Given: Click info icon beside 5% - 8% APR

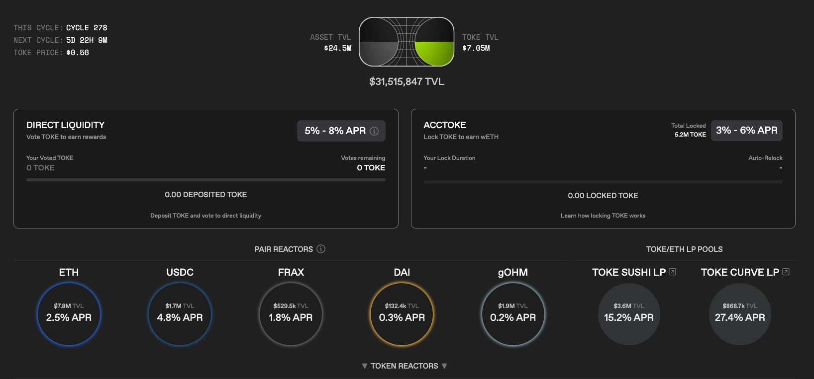Looking at the screenshot, I should pos(374,131).
